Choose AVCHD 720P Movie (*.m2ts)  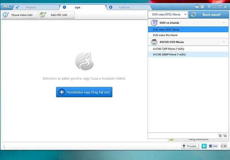pyautogui.click(x=188, y=49)
